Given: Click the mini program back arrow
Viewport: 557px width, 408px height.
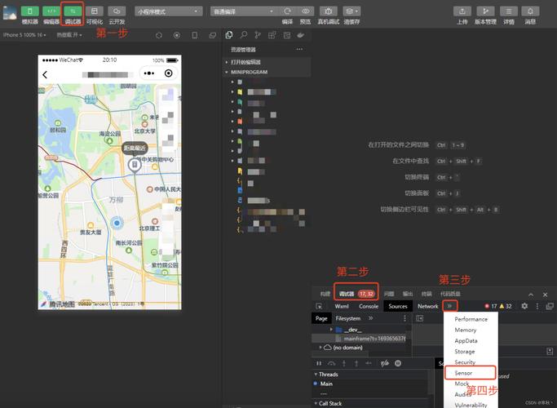Looking at the screenshot, I should [x=45, y=74].
